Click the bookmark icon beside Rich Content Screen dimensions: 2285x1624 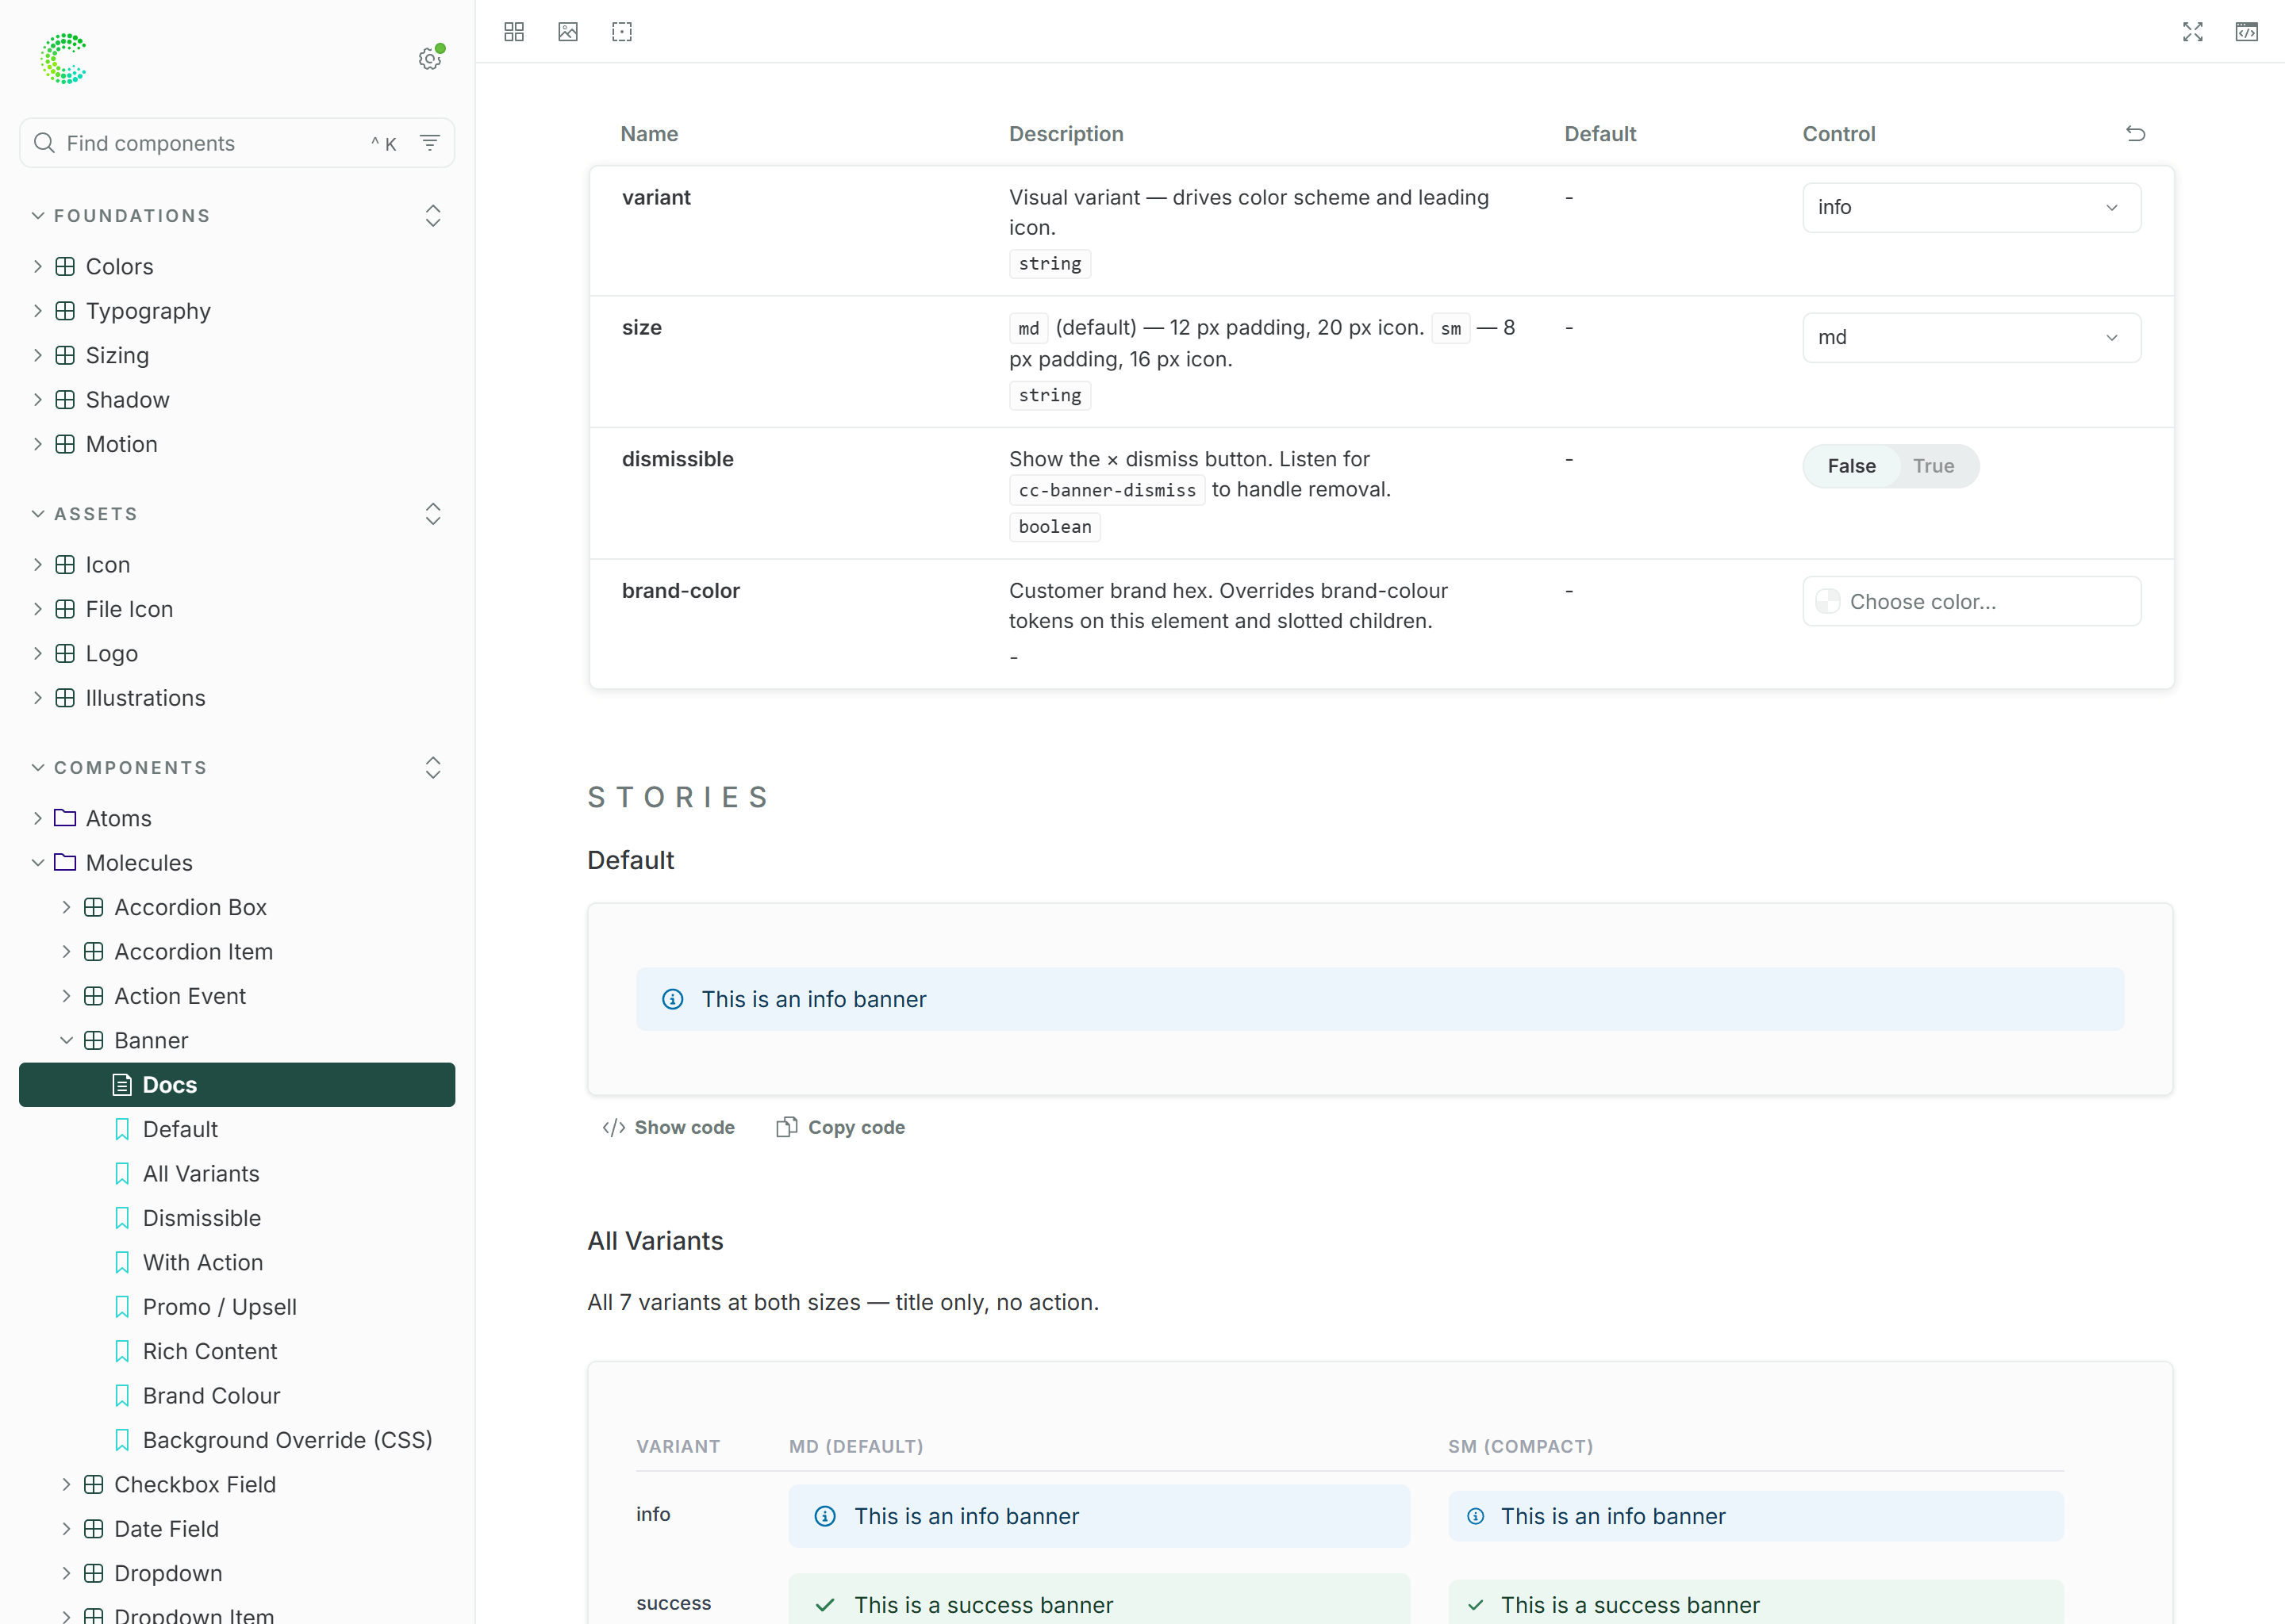point(122,1352)
